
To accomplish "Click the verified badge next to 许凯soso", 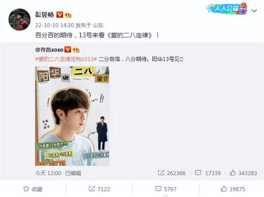I will pyautogui.click(x=68, y=50).
